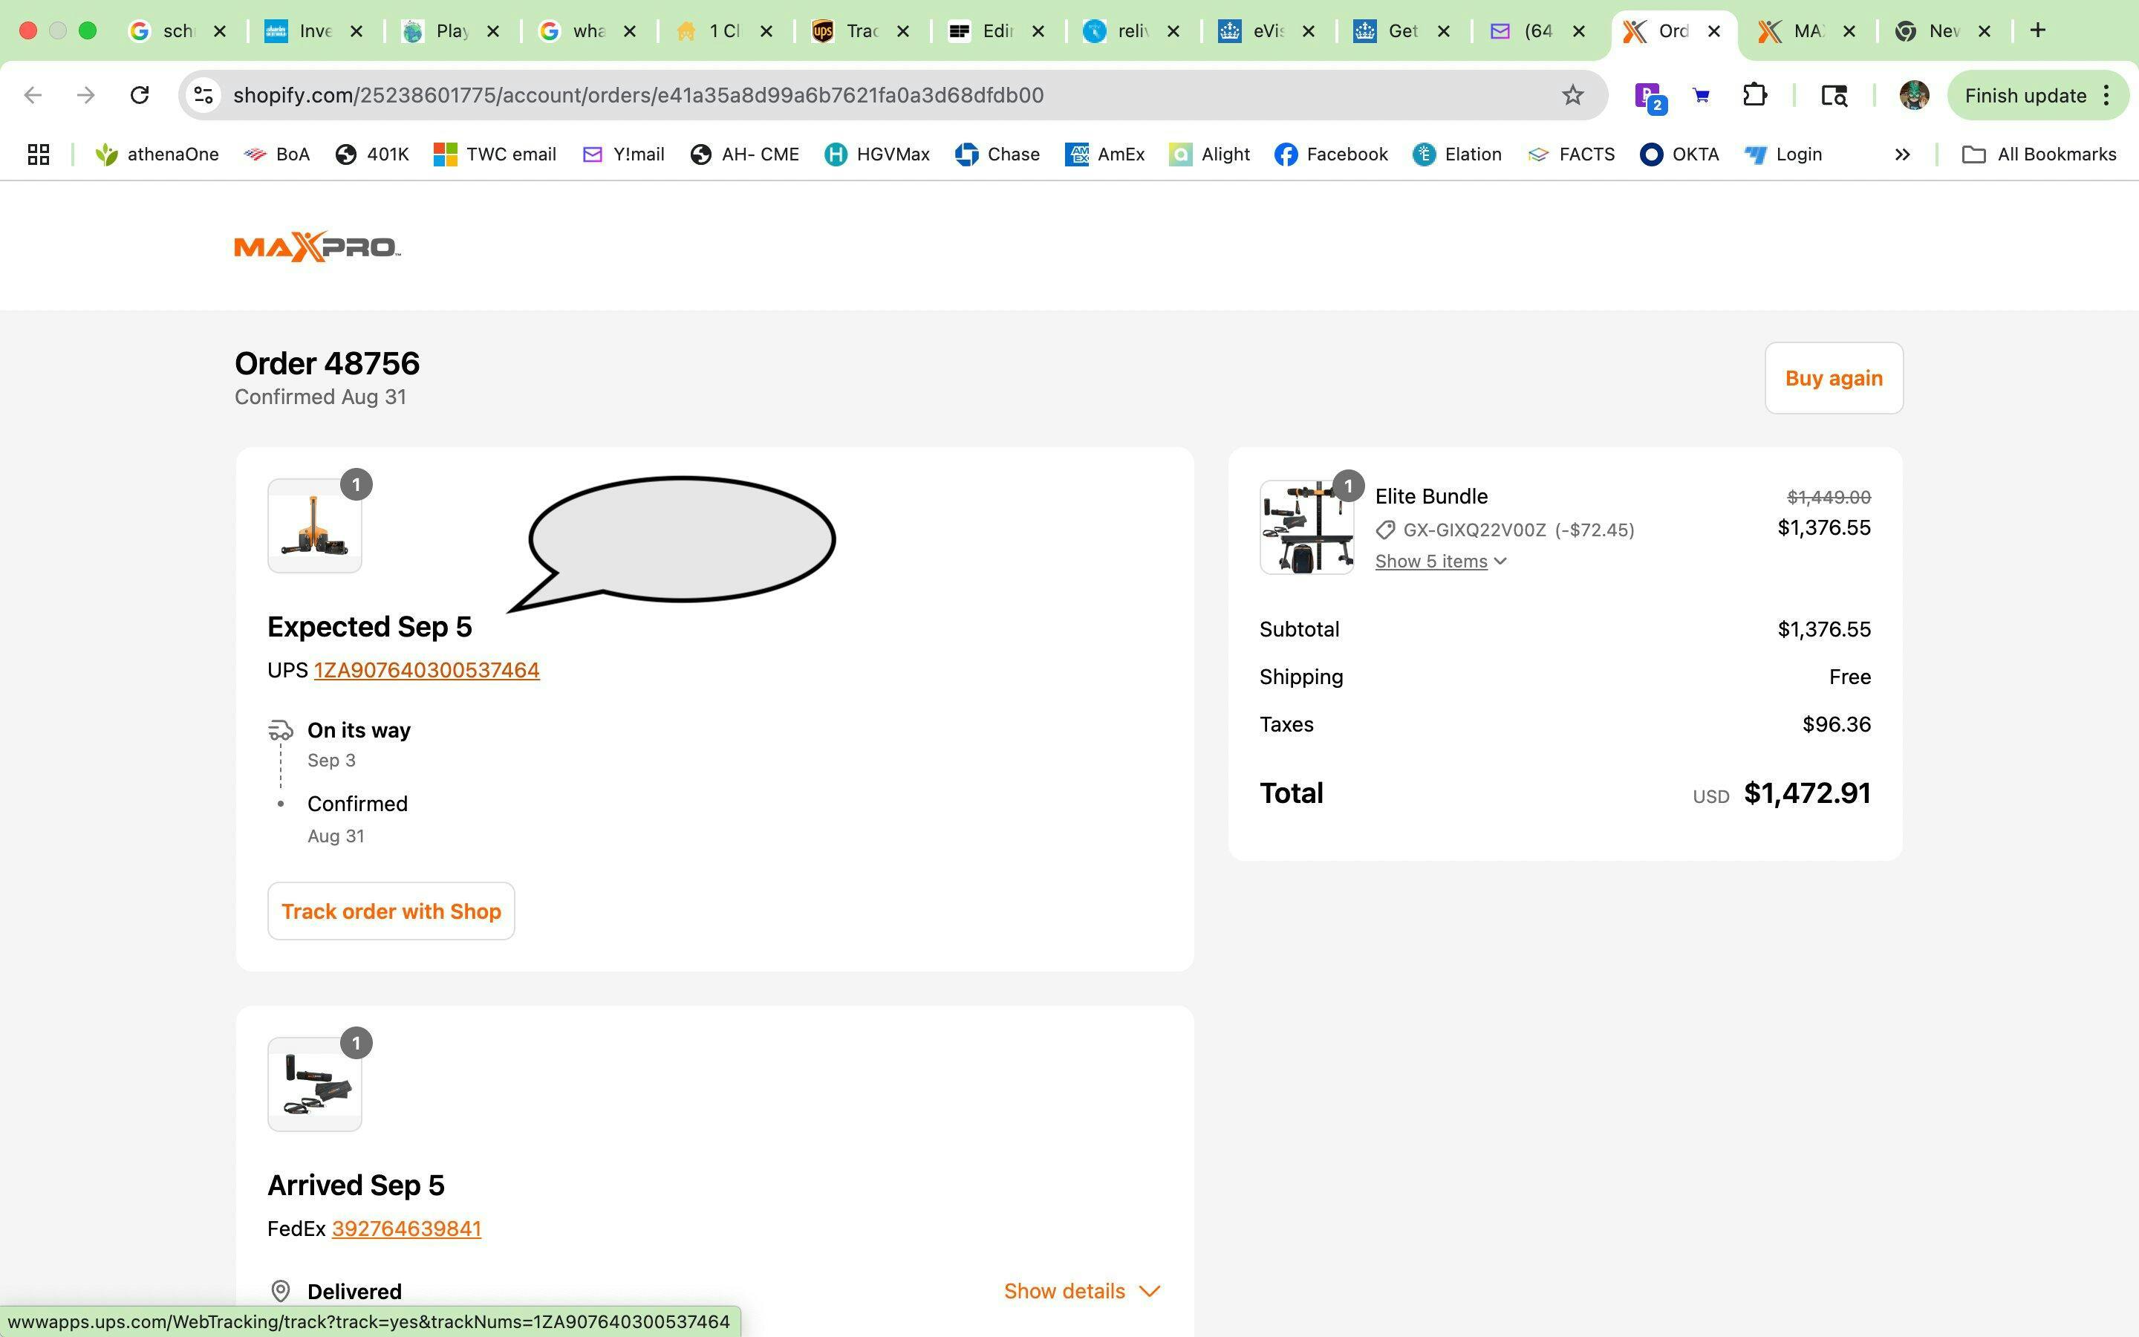The image size is (2139, 1337).
Task: Click the UPS shipment product thumbnail
Action: (315, 526)
